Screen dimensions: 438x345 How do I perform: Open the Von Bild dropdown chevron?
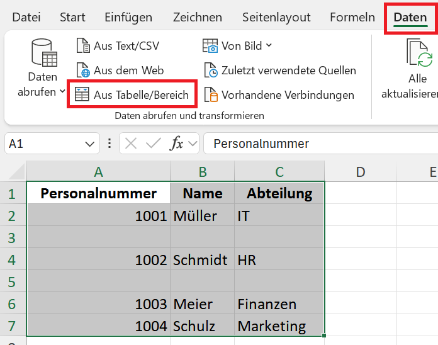(269, 45)
